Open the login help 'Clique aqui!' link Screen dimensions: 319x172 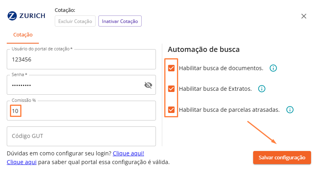coord(128,153)
